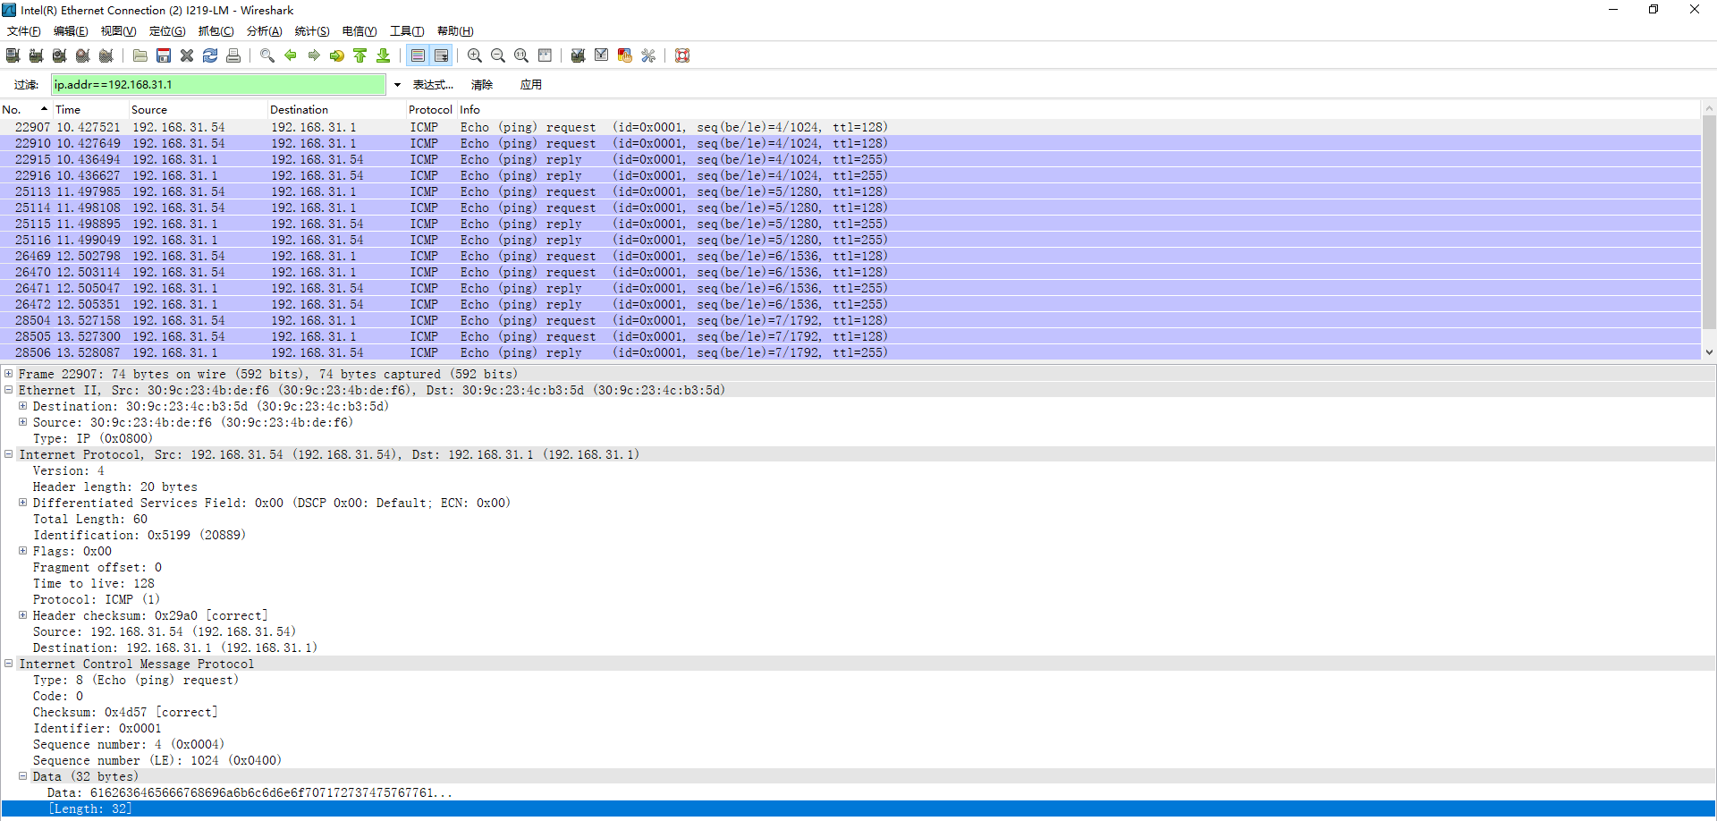Open the 统计(S) menu
The image size is (1717, 821).
click(312, 31)
